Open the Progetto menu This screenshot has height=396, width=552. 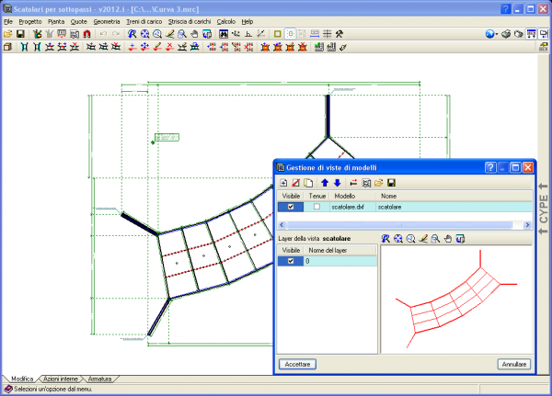(30, 22)
